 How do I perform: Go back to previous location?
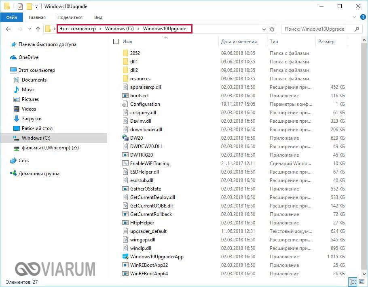pyautogui.click(x=8, y=29)
